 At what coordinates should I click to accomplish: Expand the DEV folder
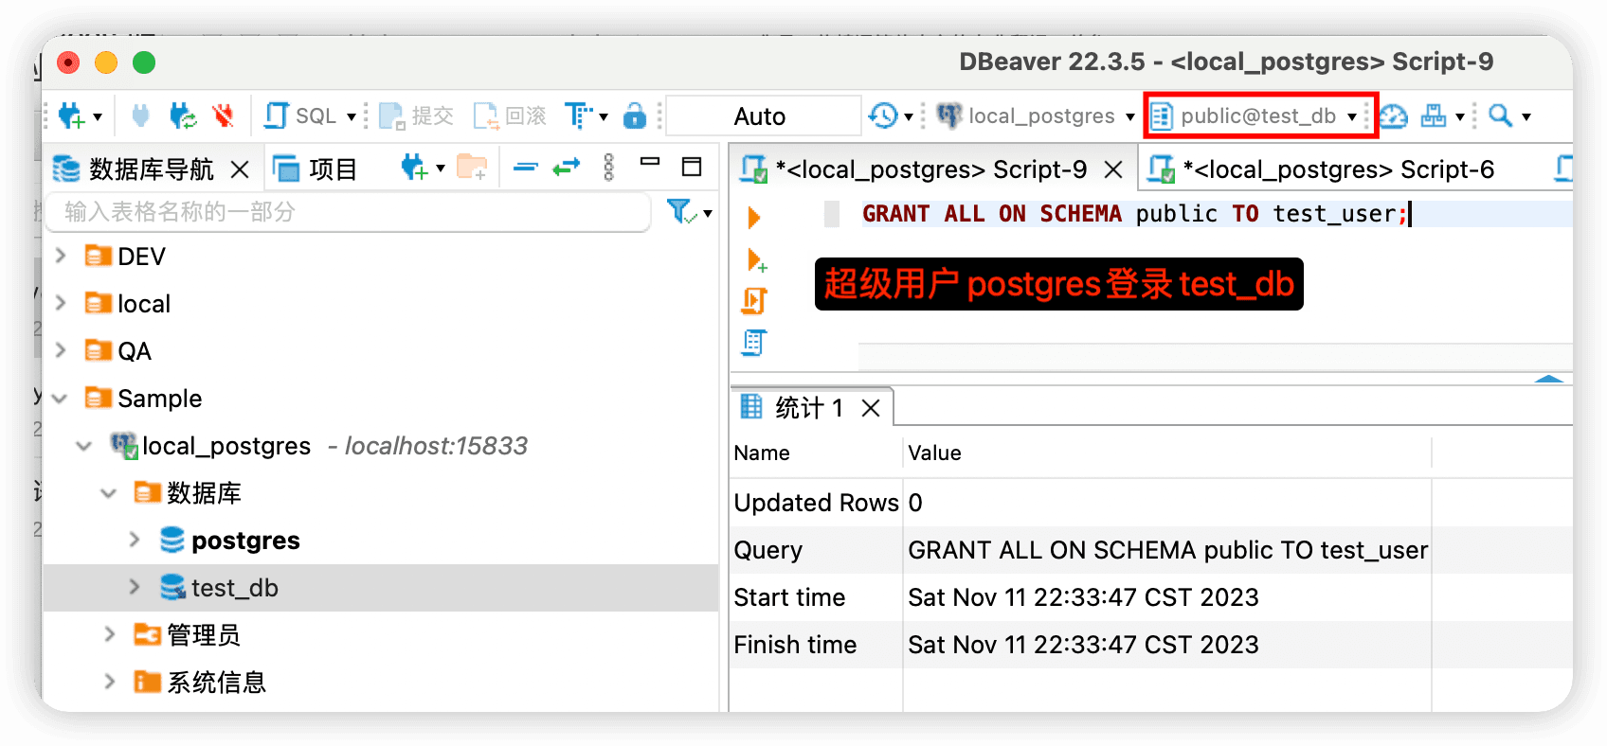61,256
